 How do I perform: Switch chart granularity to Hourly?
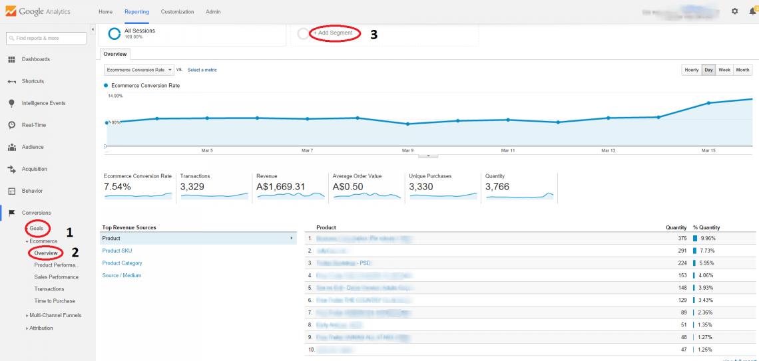tap(691, 70)
